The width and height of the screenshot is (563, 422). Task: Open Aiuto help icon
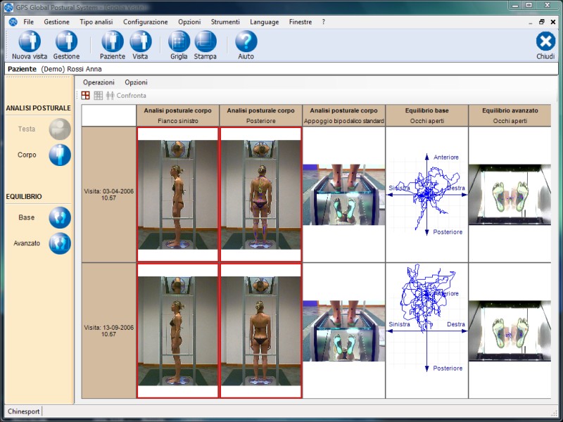coord(246,41)
